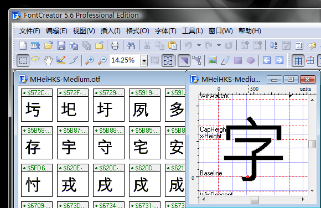Toggle grid display button
Screen dimensions: 321x208
298,61
